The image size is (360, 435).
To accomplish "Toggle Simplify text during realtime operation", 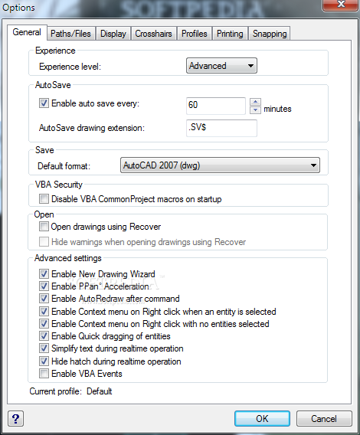I will tap(44, 348).
